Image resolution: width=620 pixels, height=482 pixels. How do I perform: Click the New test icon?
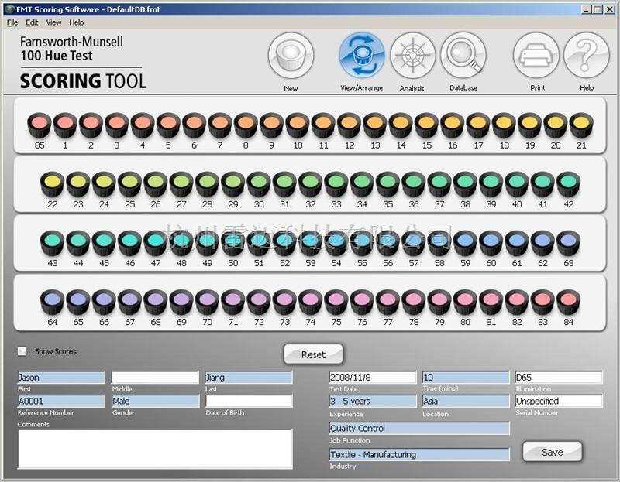[291, 56]
